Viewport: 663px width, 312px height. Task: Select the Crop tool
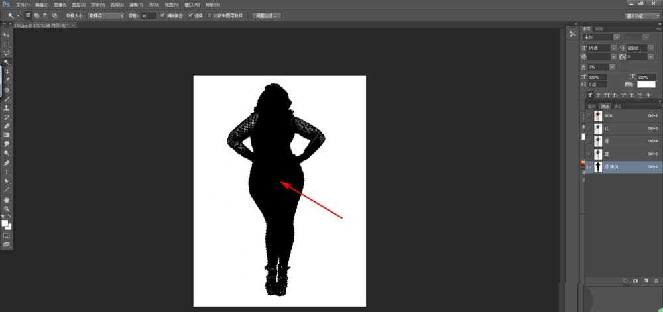7,71
